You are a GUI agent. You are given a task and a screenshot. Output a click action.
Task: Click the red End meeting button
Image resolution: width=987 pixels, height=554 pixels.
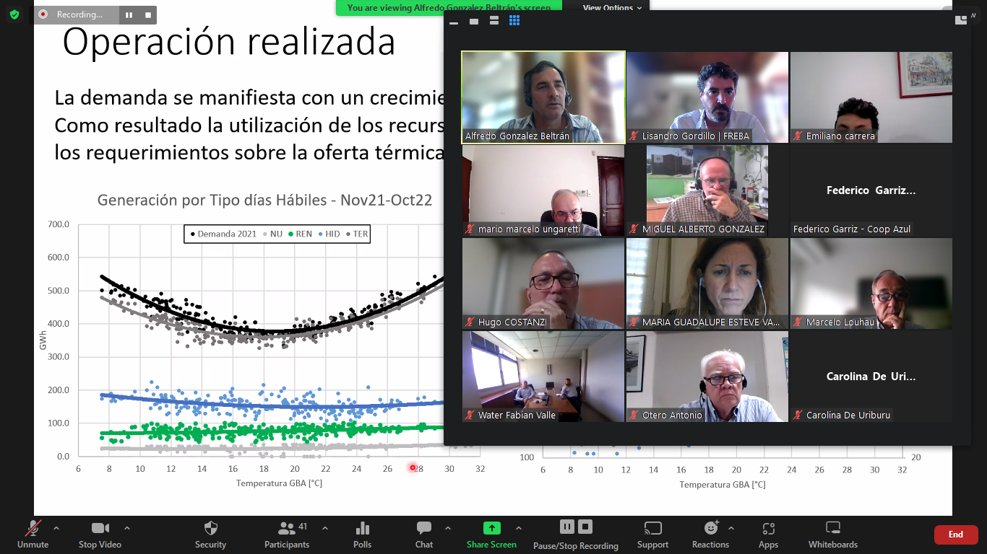click(955, 535)
